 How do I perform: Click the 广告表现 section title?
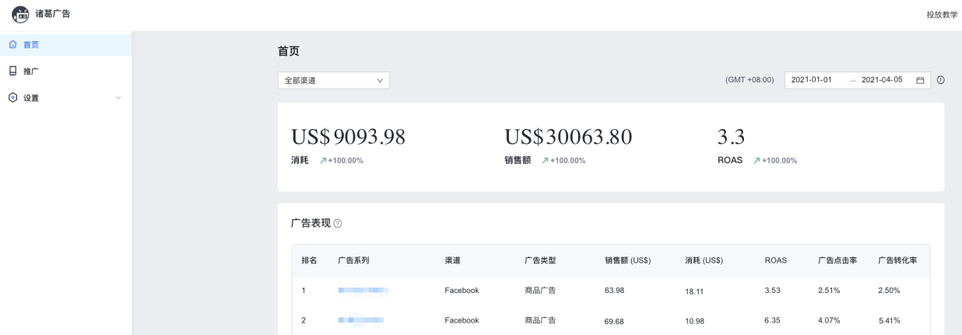click(x=311, y=223)
